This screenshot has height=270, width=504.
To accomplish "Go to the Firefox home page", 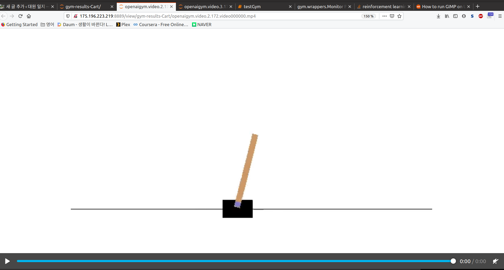I will pyautogui.click(x=29, y=16).
